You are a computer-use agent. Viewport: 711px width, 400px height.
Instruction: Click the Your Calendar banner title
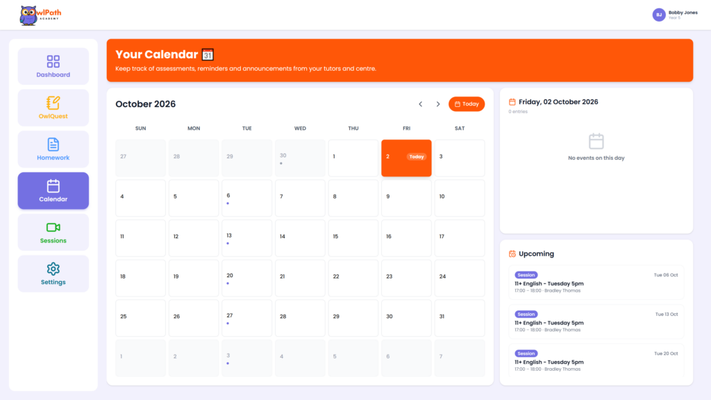click(156, 54)
